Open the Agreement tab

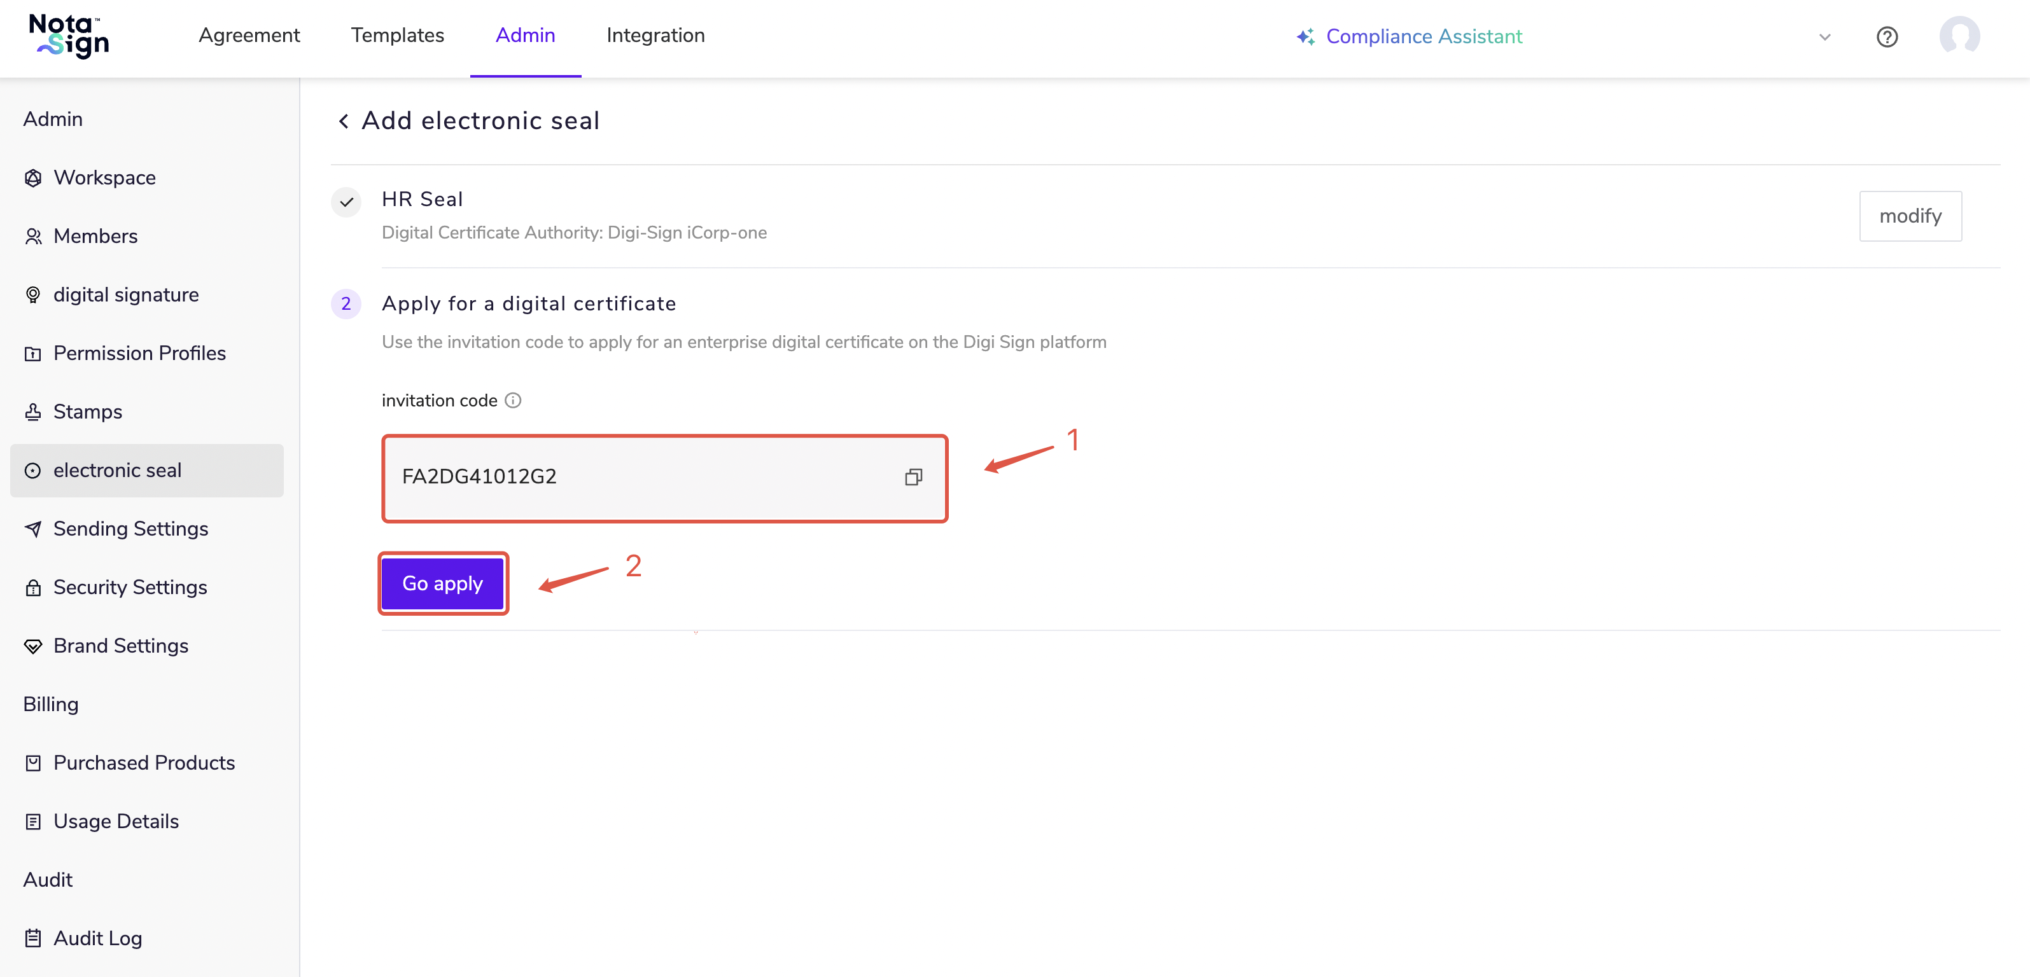[249, 36]
